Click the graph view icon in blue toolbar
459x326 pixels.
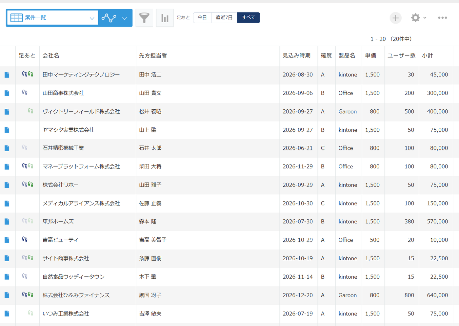[109, 18]
